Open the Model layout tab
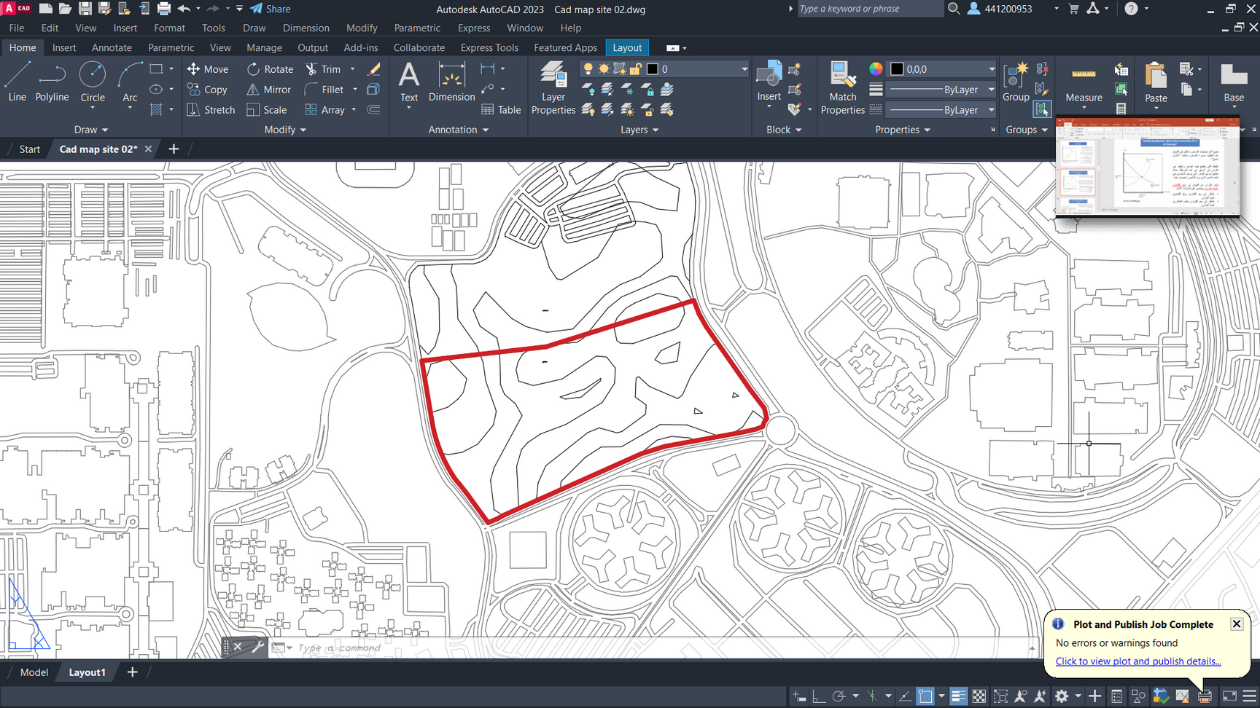 click(x=34, y=672)
